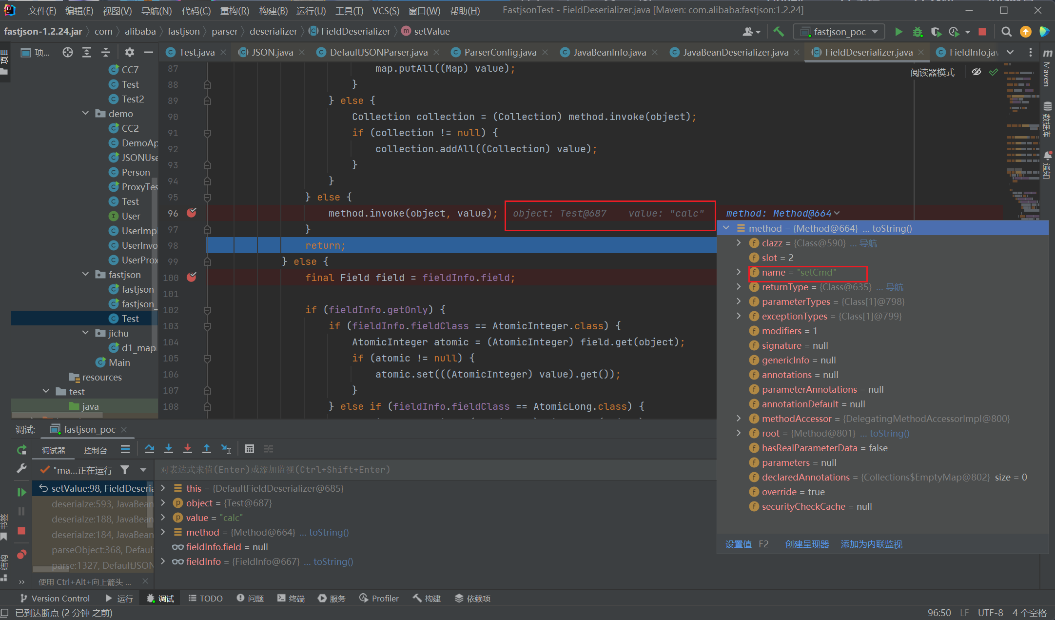Switch to the JavaBeanDeserializer.java tab
The width and height of the screenshot is (1055, 620).
click(x=735, y=52)
